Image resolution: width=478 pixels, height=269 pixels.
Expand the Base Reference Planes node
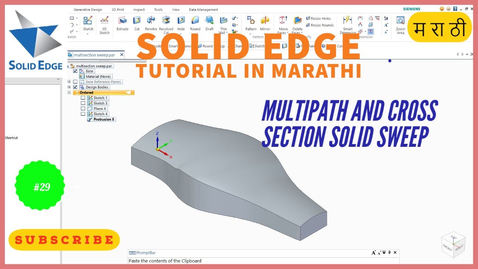point(69,82)
